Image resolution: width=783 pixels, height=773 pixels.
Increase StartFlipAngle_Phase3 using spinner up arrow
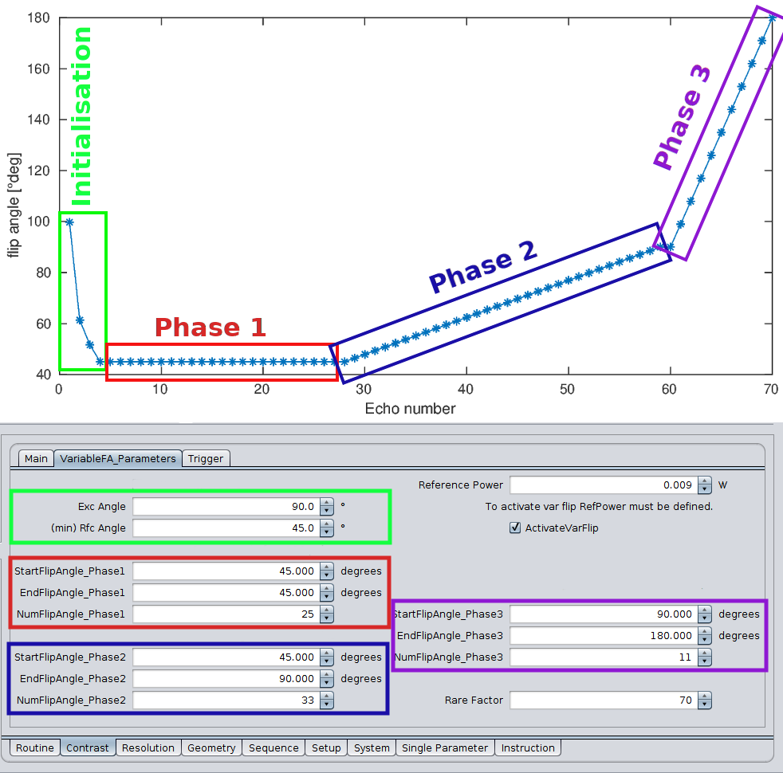704,610
